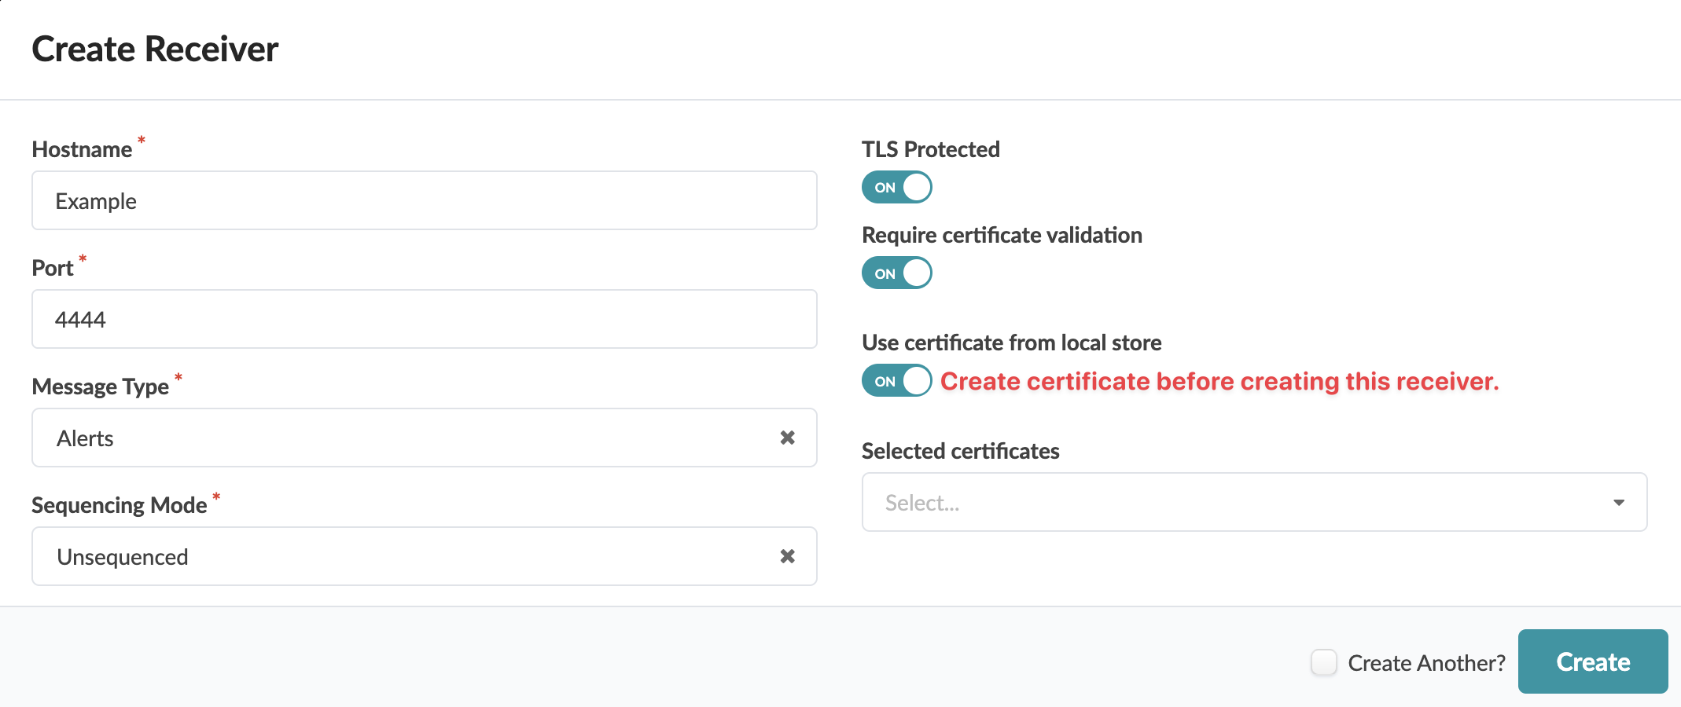Click the red certificate warning message
Image resolution: width=1681 pixels, height=707 pixels.
[x=1219, y=382]
